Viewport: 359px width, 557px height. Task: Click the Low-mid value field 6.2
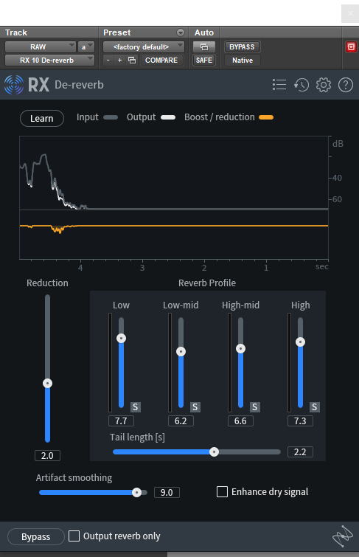point(181,421)
